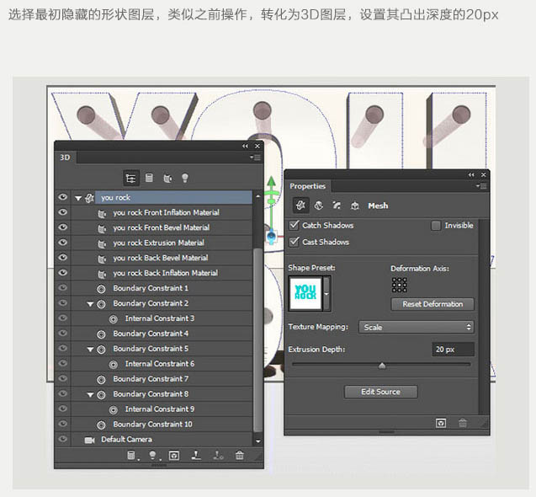Toggle the Catch Shadows checkbox
The image size is (536, 497).
pyautogui.click(x=294, y=225)
